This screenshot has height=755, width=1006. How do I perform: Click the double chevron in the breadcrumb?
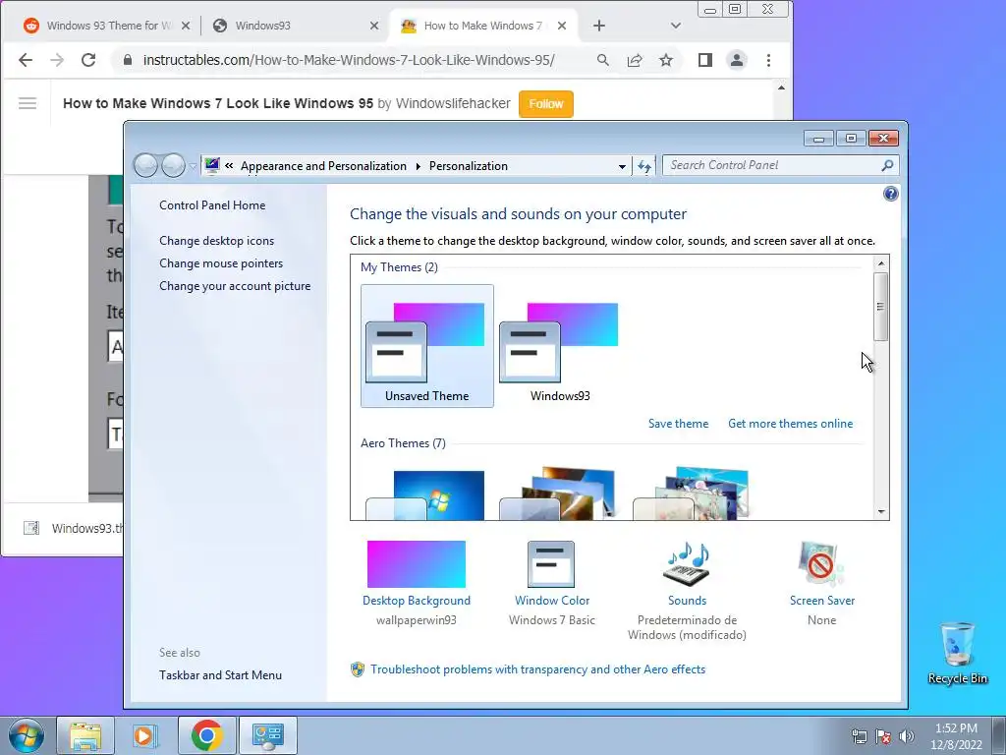(x=229, y=165)
